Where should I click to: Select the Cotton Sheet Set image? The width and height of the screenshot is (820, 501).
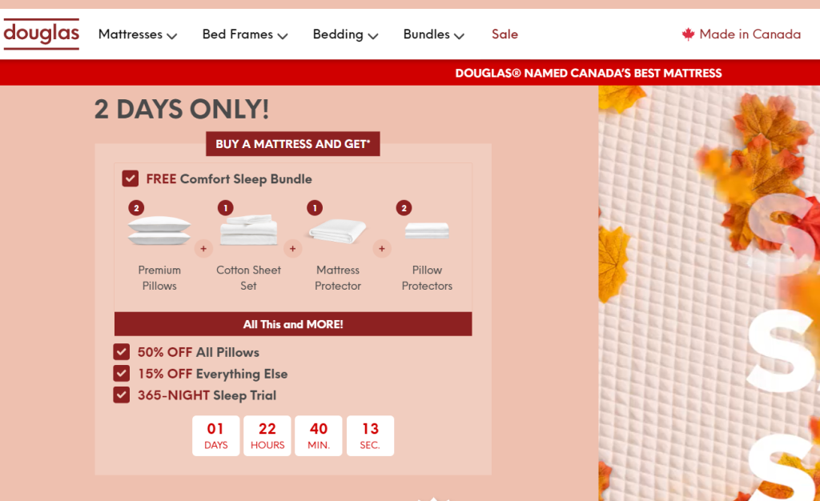click(x=248, y=230)
